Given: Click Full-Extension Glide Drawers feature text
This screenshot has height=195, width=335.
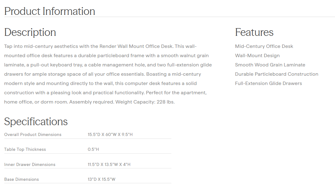Looking at the screenshot, I should 268,83.
